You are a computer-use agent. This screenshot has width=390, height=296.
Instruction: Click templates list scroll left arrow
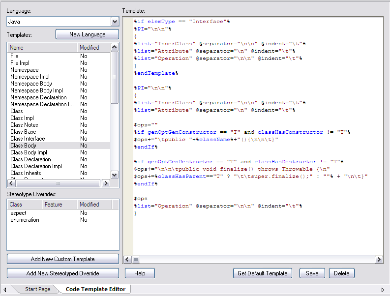tap(11, 183)
